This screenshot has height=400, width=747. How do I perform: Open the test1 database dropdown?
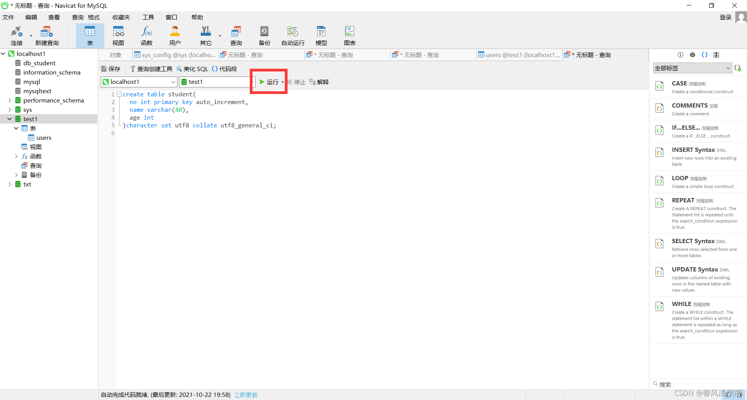click(252, 82)
